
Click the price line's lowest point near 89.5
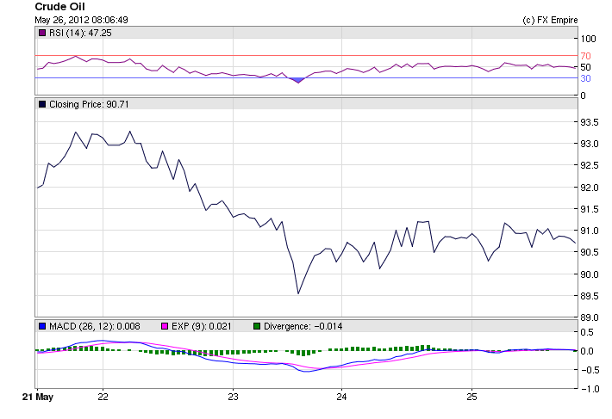[298, 293]
